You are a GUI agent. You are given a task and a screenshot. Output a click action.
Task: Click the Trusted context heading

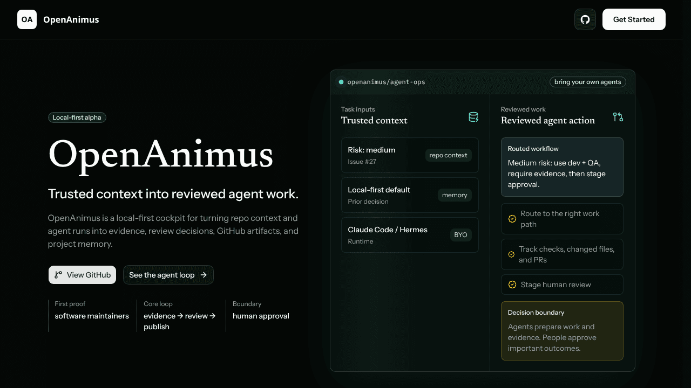(374, 120)
